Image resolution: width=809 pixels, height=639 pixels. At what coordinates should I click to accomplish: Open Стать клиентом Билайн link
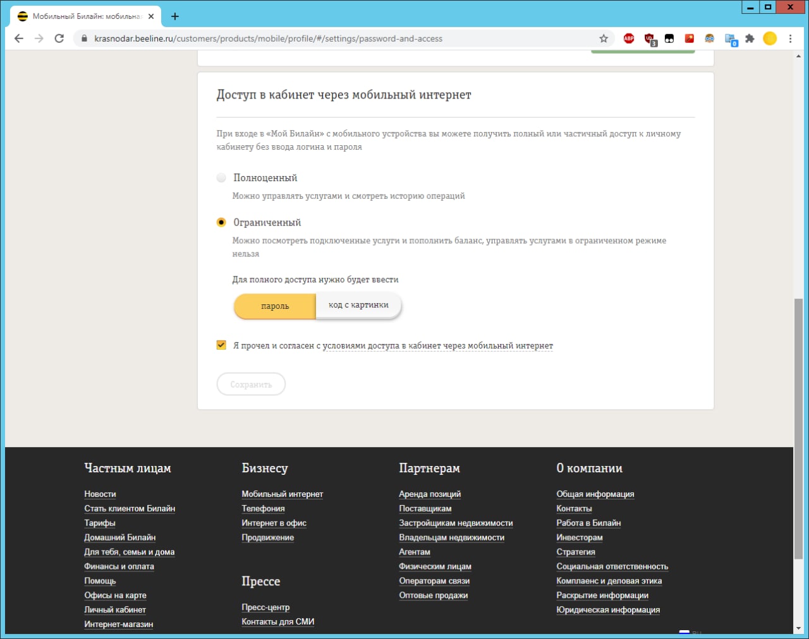[x=130, y=508]
